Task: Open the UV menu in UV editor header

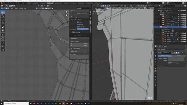Action: point(25,8)
